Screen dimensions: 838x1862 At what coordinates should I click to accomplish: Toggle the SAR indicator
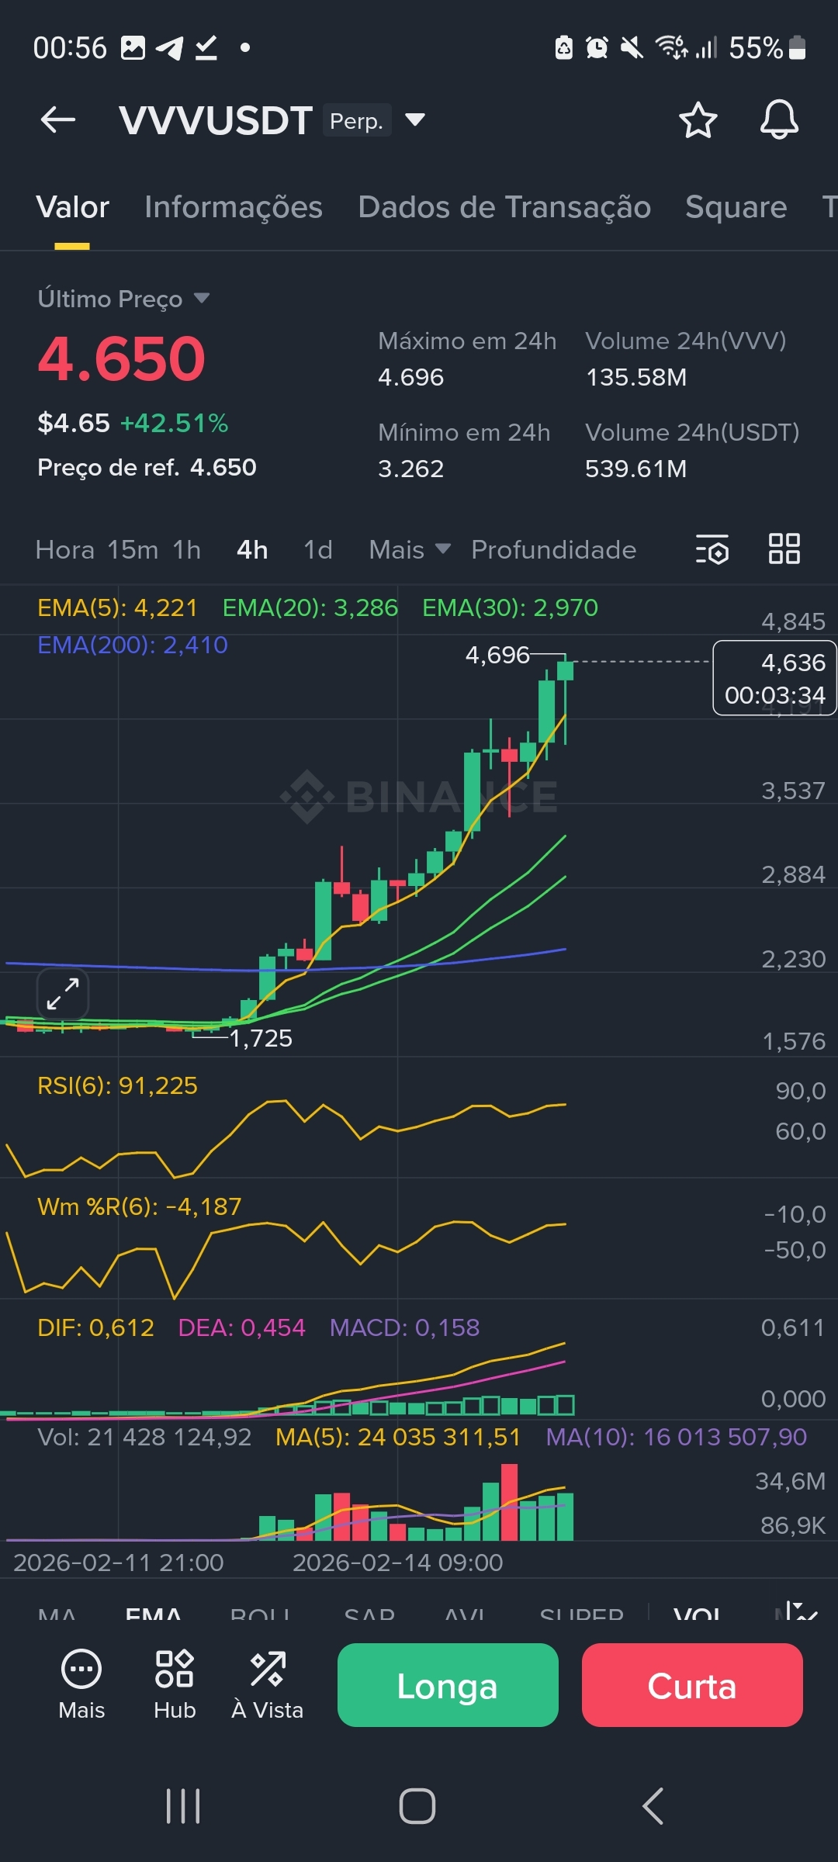(369, 1614)
